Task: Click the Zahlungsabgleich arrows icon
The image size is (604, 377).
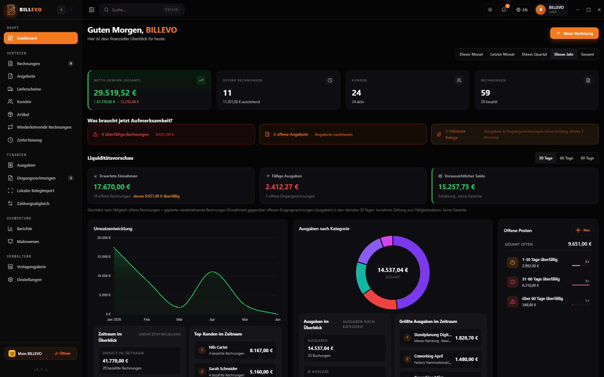Action: [x=10, y=203]
